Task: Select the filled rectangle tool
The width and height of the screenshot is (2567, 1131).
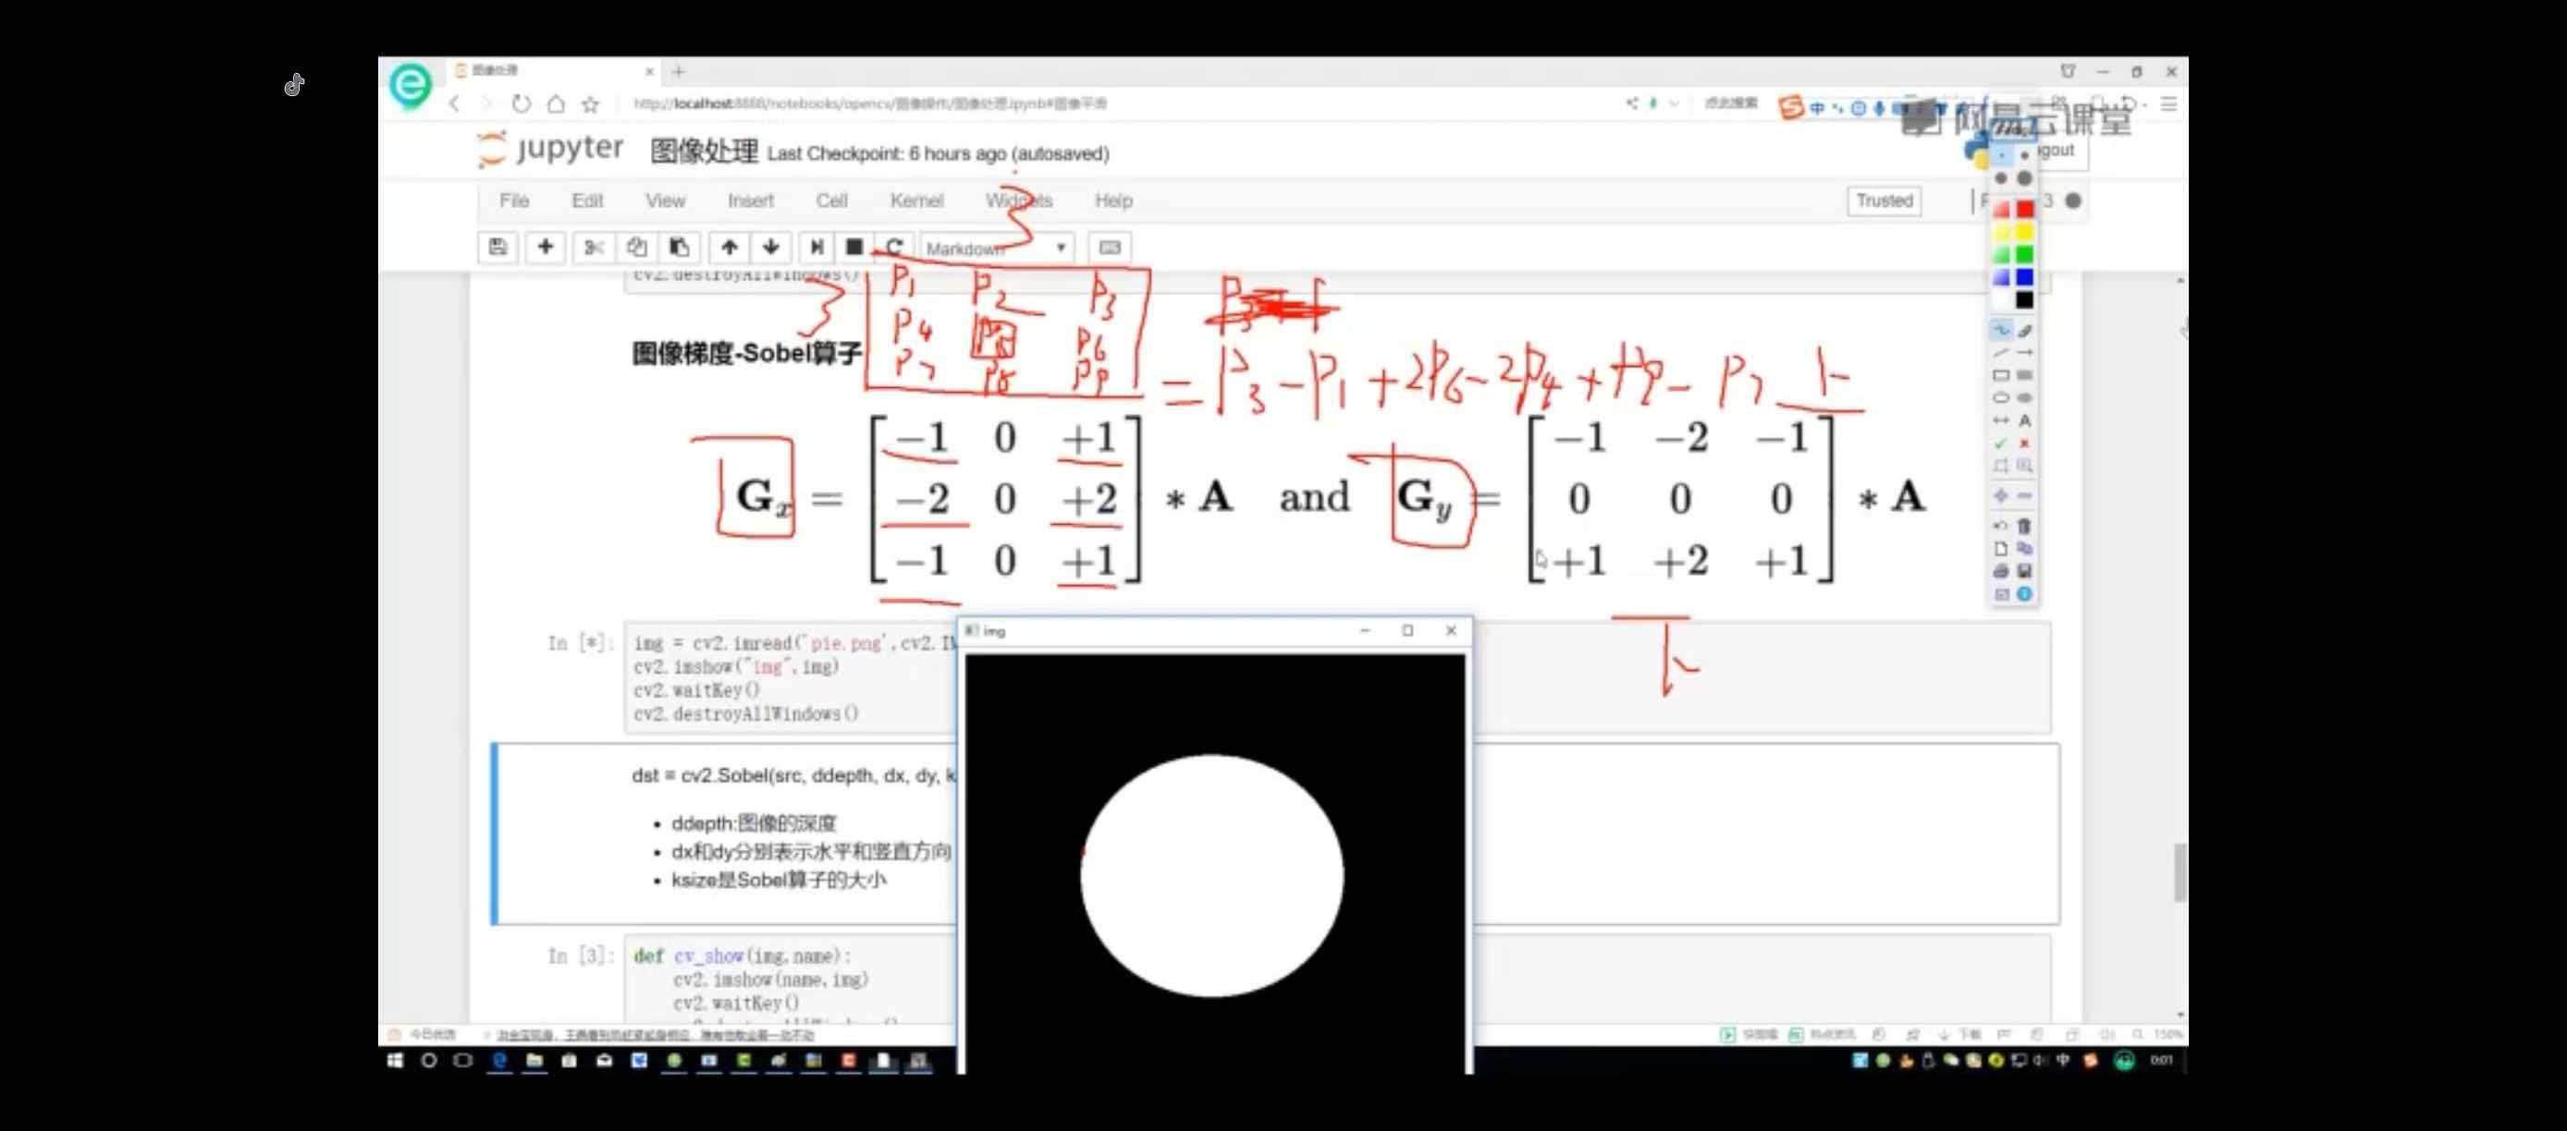Action: pos(2025,375)
